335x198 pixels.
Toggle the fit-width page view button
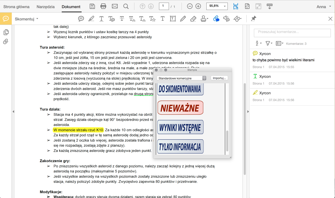click(236, 6)
